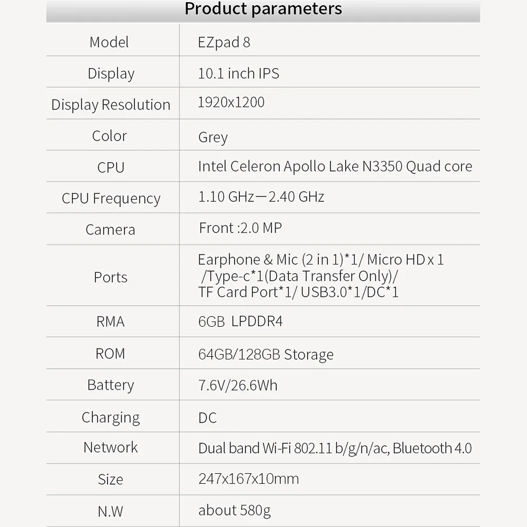Select the 7.6V/26.6Wh battery value

[238, 386]
